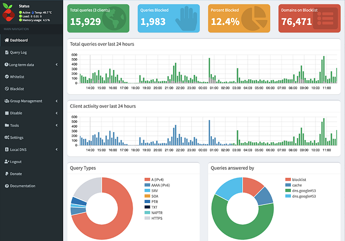345x241 pixels.
Task: Click the Local DNS address-book icon
Action: [x=7, y=149]
